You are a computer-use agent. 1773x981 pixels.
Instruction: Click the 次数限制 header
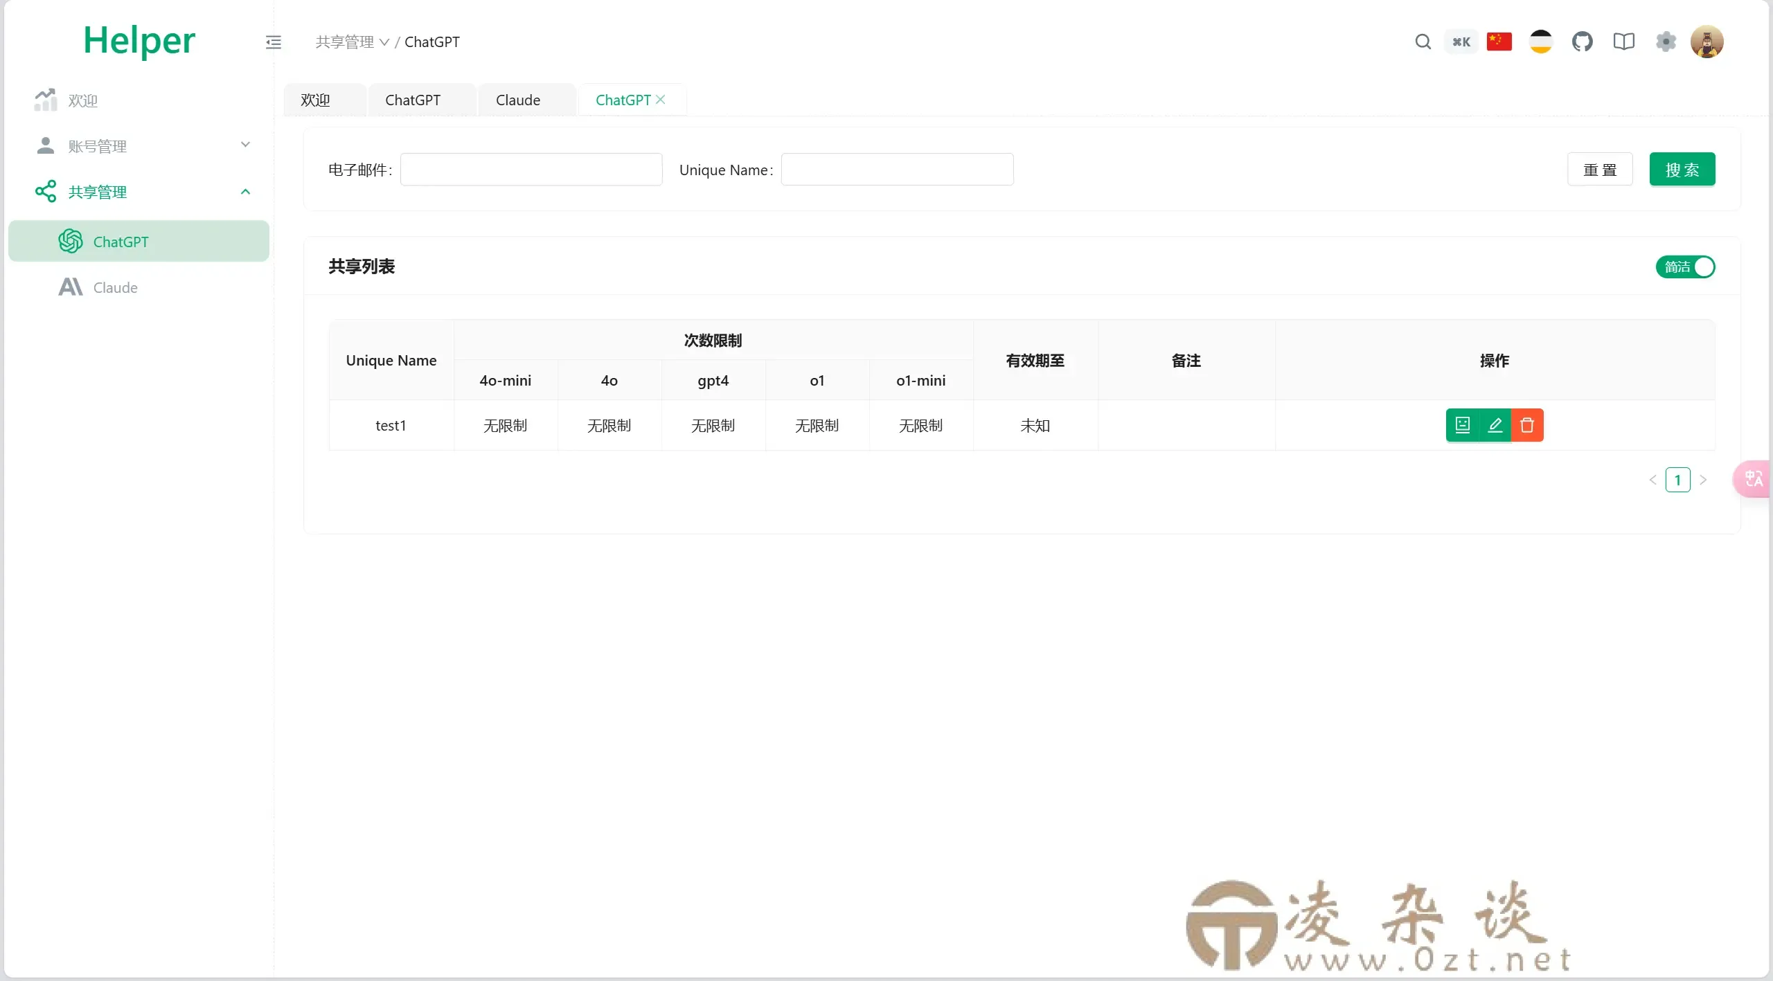point(713,340)
